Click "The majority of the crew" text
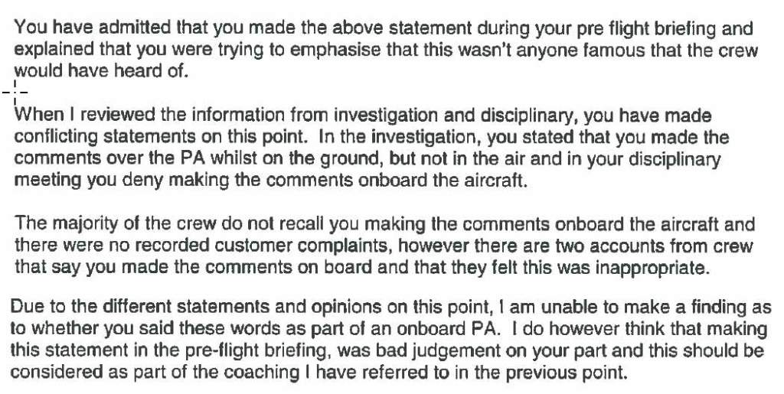The height and width of the screenshot is (394, 784). [100, 224]
